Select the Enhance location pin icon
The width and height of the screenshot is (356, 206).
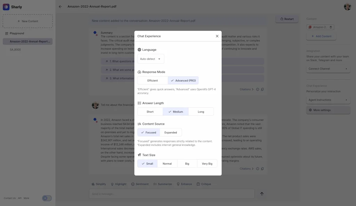[x=178, y=184]
